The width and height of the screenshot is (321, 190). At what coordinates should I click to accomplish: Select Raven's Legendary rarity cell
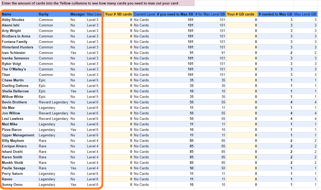(54, 179)
